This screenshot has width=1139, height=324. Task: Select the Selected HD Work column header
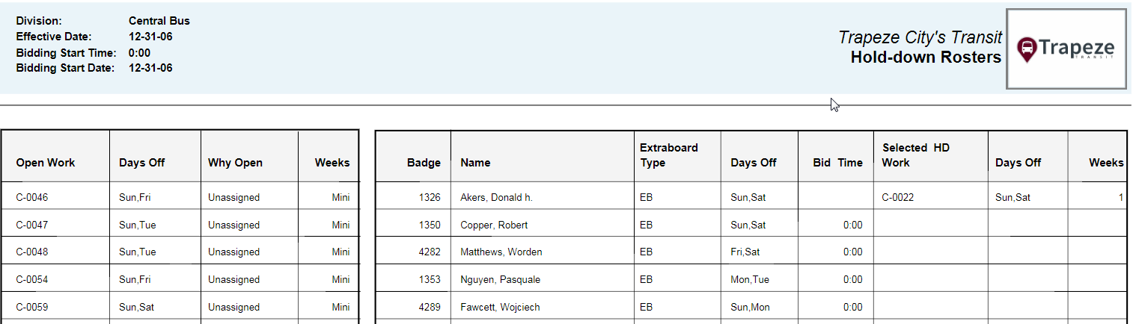(x=915, y=155)
